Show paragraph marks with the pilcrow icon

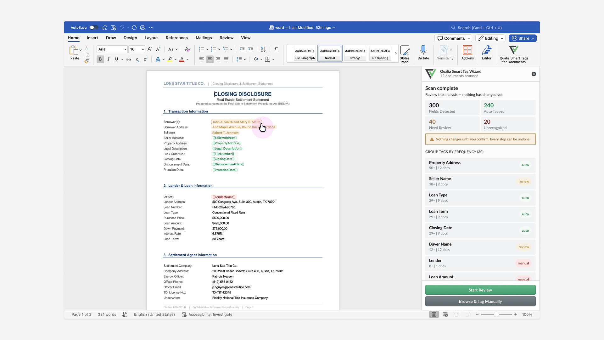(276, 49)
